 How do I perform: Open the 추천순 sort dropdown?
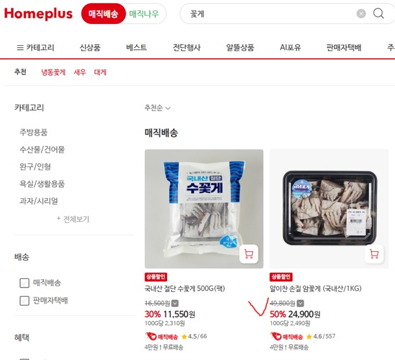[157, 108]
